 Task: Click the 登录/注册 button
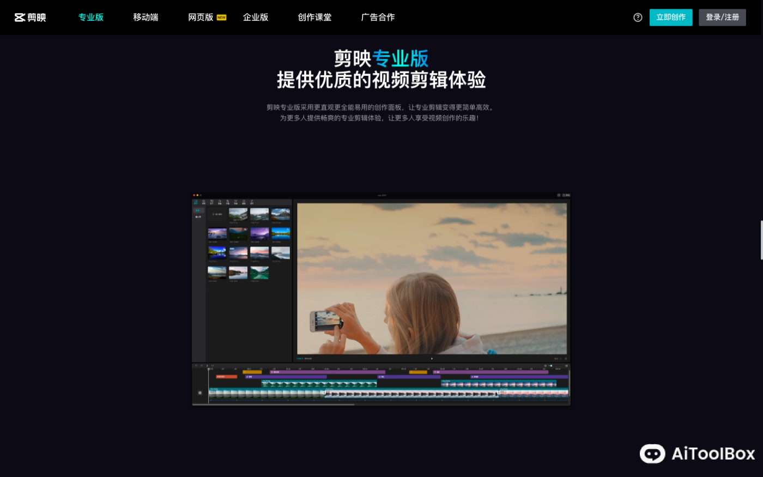pyautogui.click(x=722, y=17)
